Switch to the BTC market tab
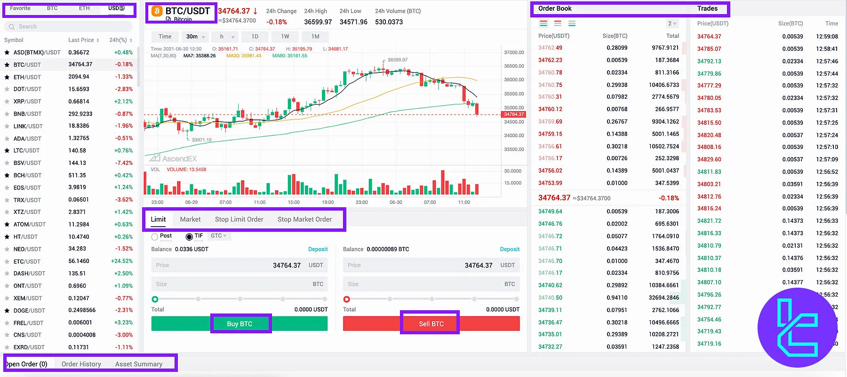The image size is (847, 377). pos(52,8)
